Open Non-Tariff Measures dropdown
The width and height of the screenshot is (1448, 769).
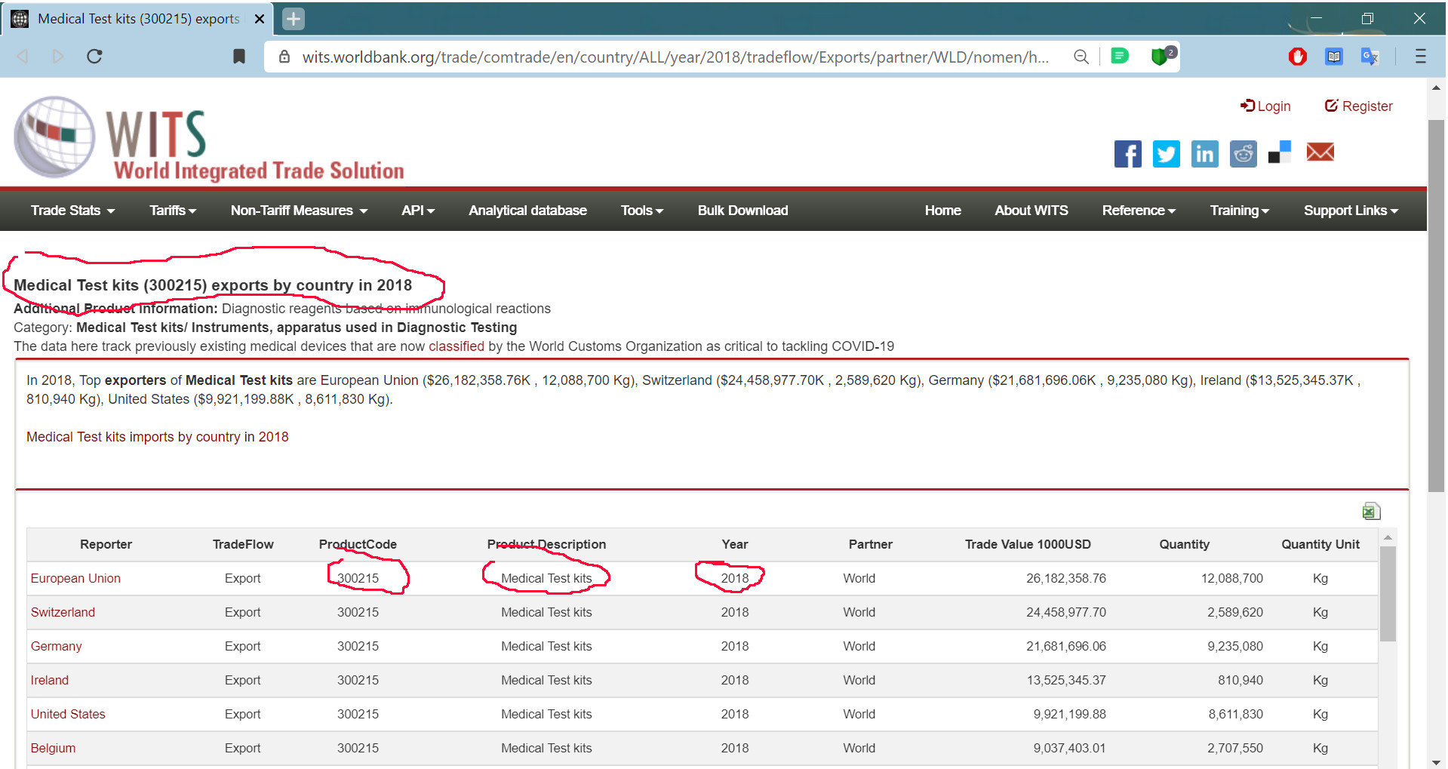(299, 211)
